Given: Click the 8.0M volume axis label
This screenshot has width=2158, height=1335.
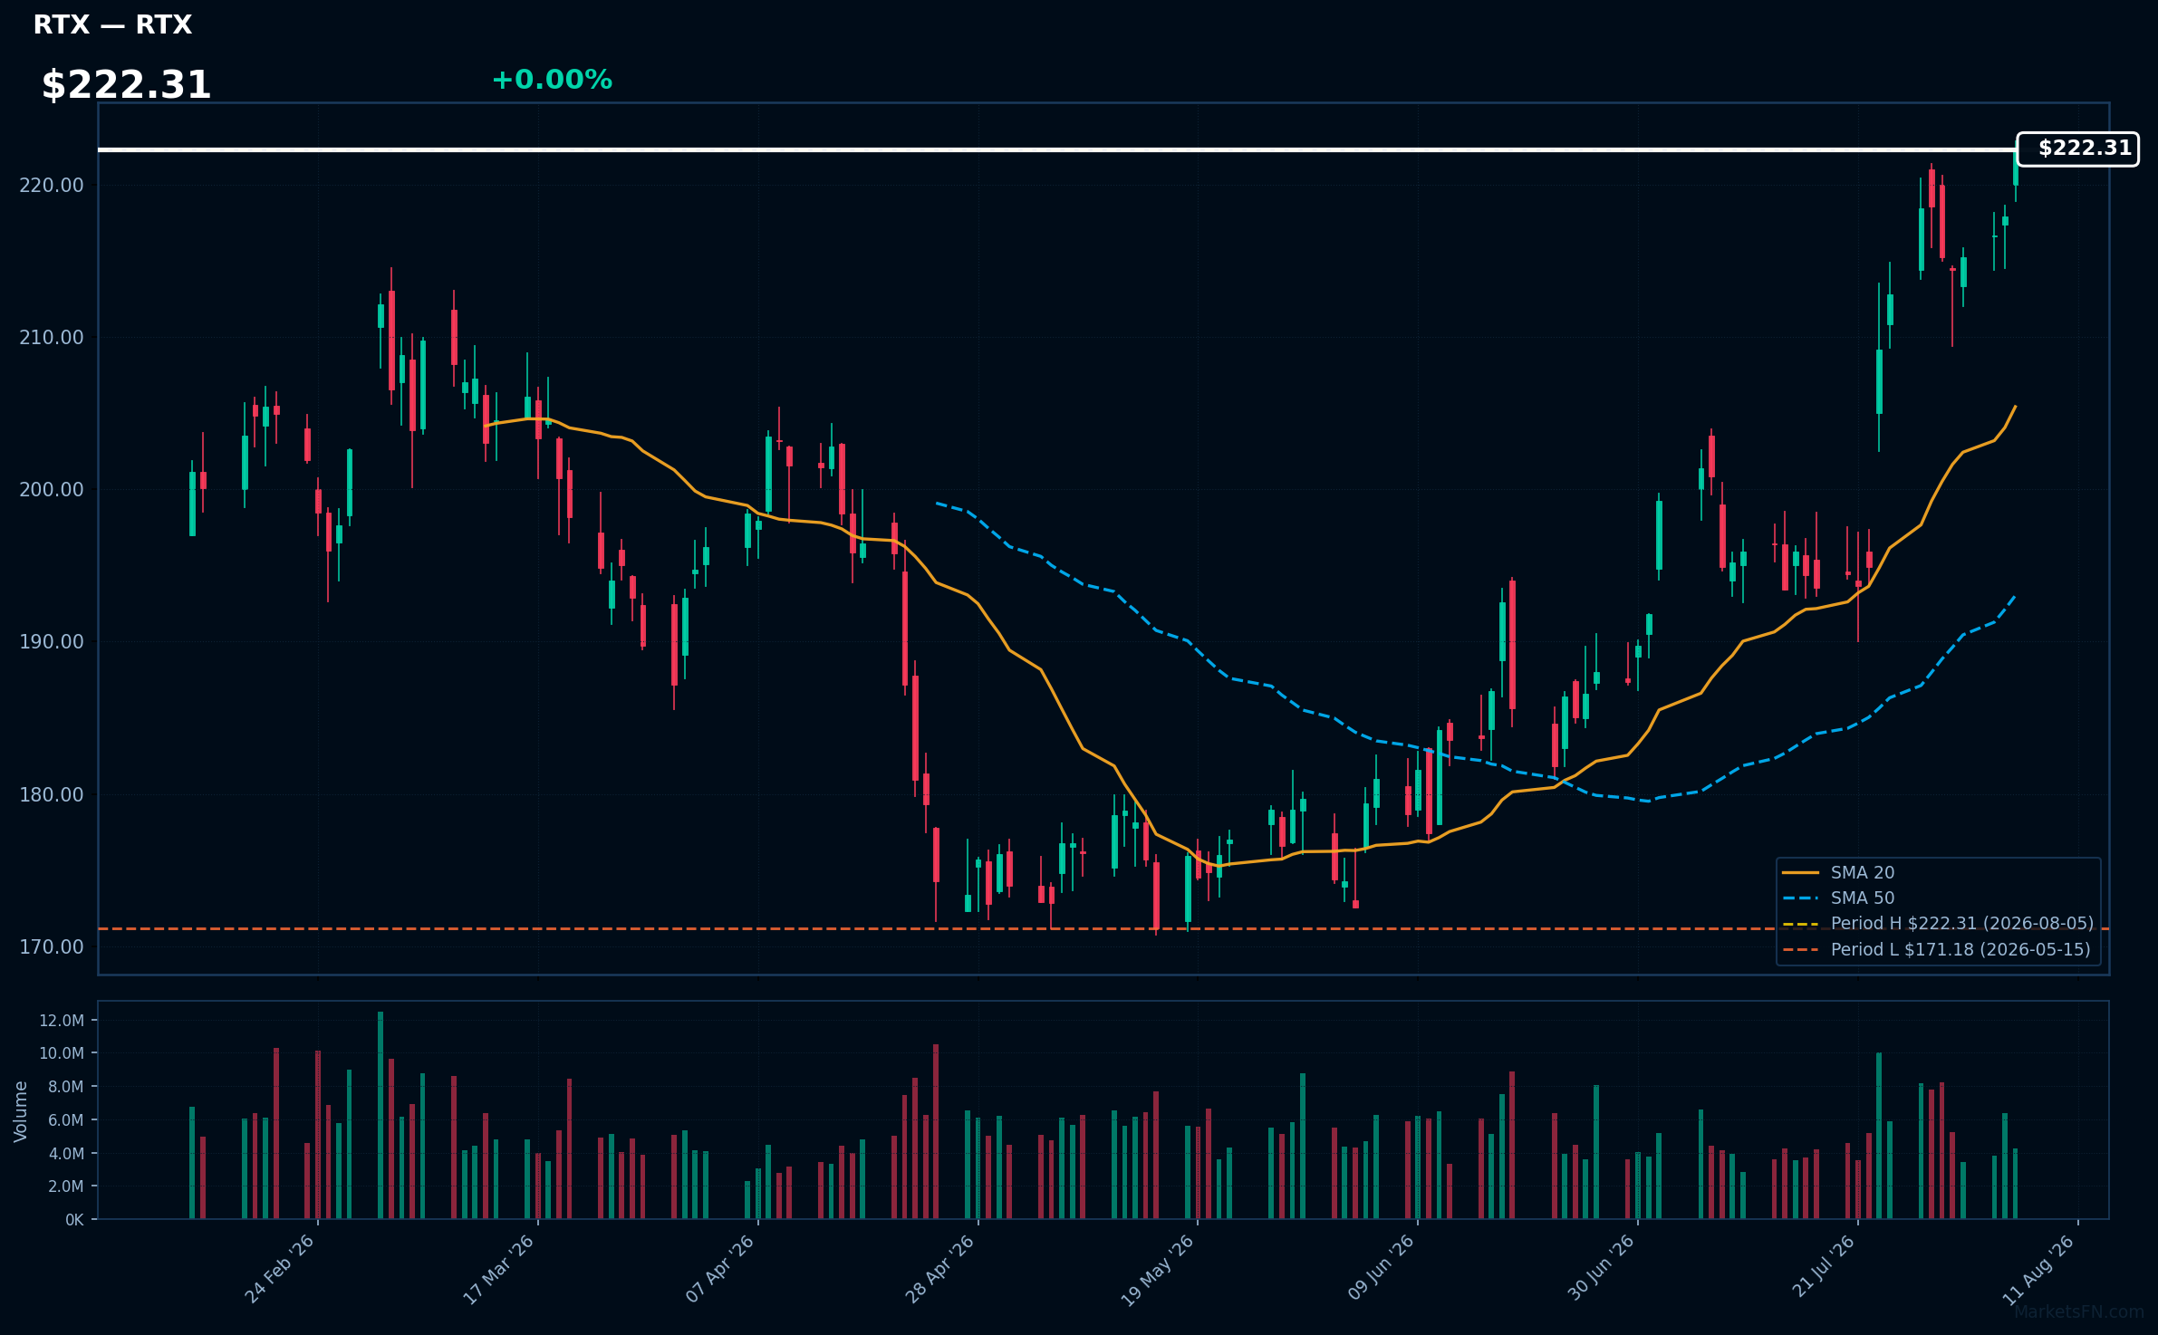Looking at the screenshot, I should coord(65,1087).
